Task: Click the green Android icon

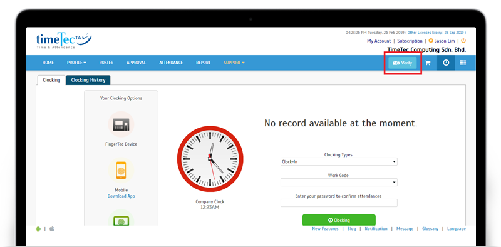Action: pyautogui.click(x=38, y=229)
